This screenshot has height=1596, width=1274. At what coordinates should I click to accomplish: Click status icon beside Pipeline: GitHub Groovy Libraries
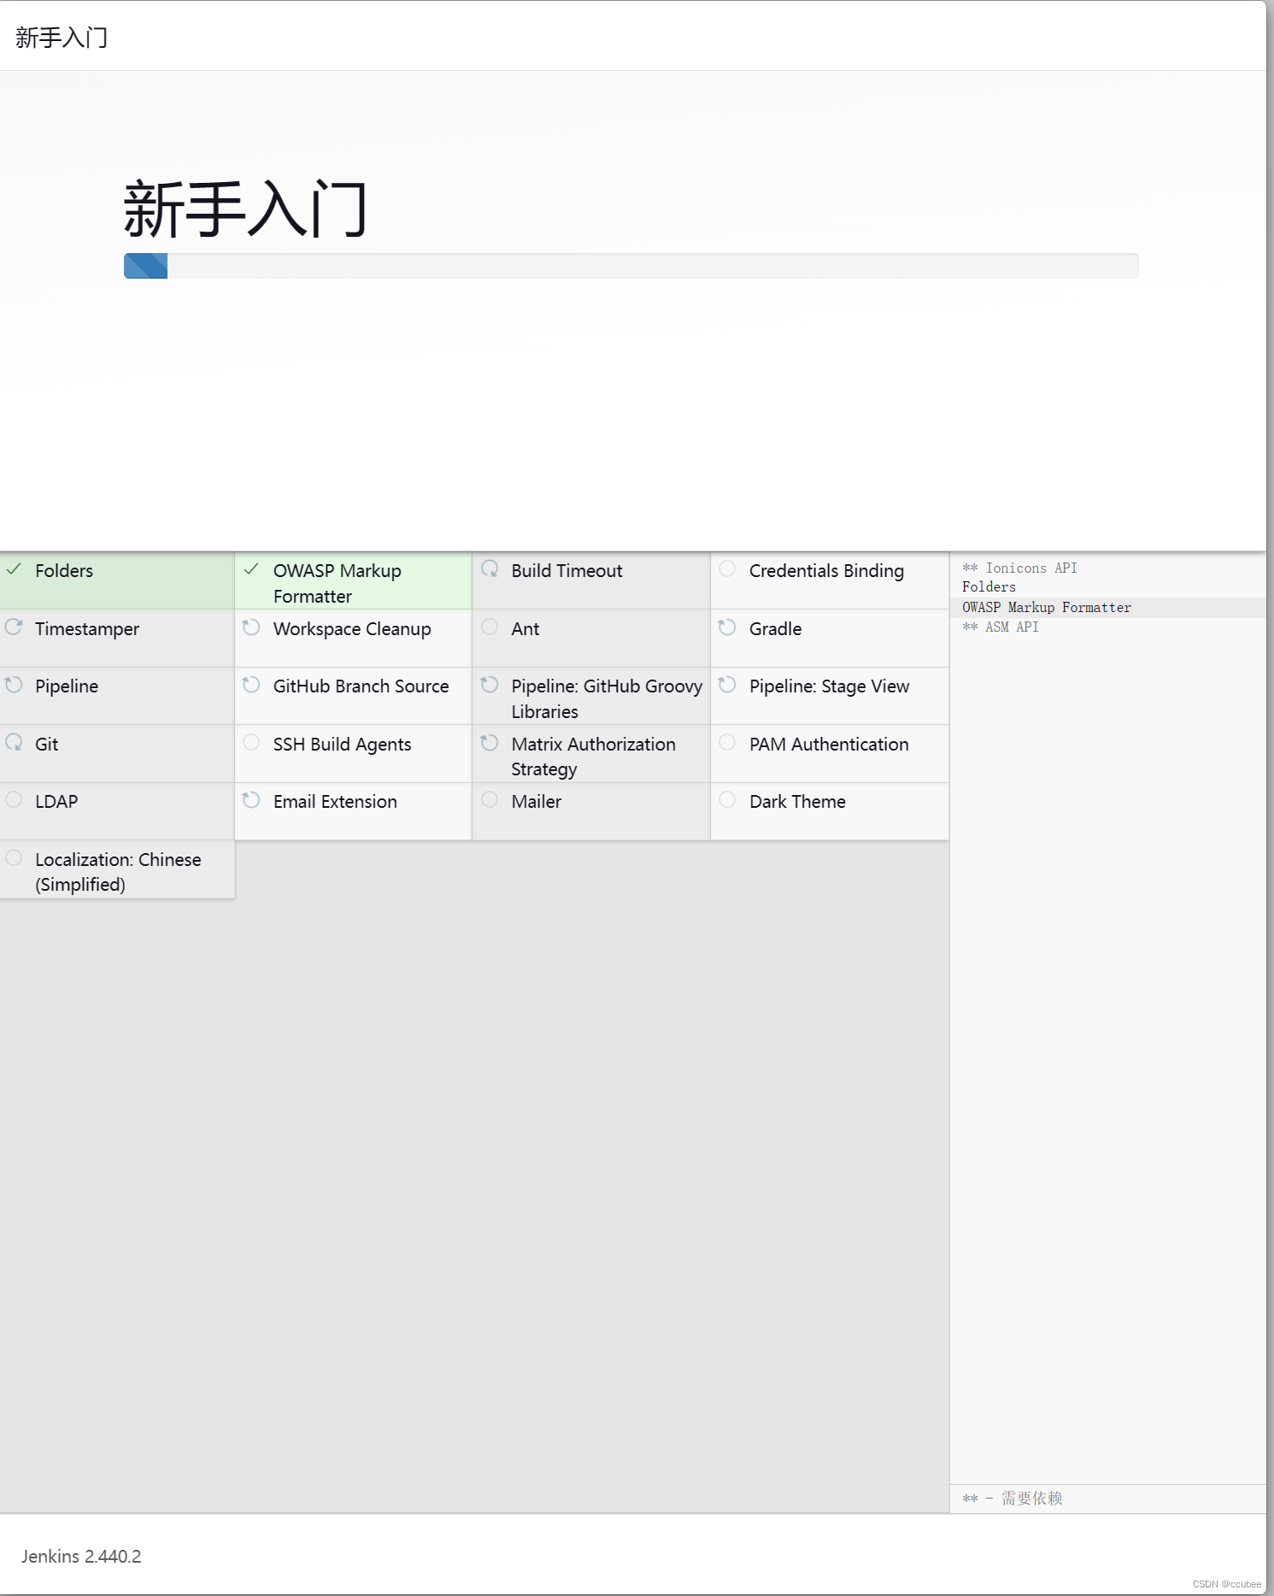point(490,685)
